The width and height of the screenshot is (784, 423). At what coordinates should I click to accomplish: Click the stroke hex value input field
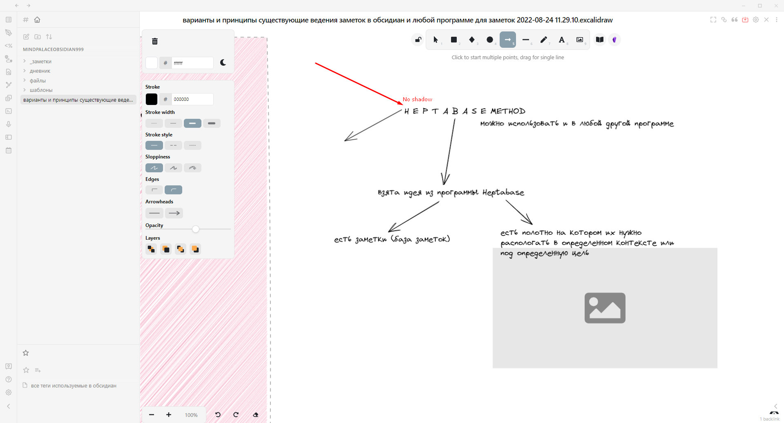[x=192, y=99]
